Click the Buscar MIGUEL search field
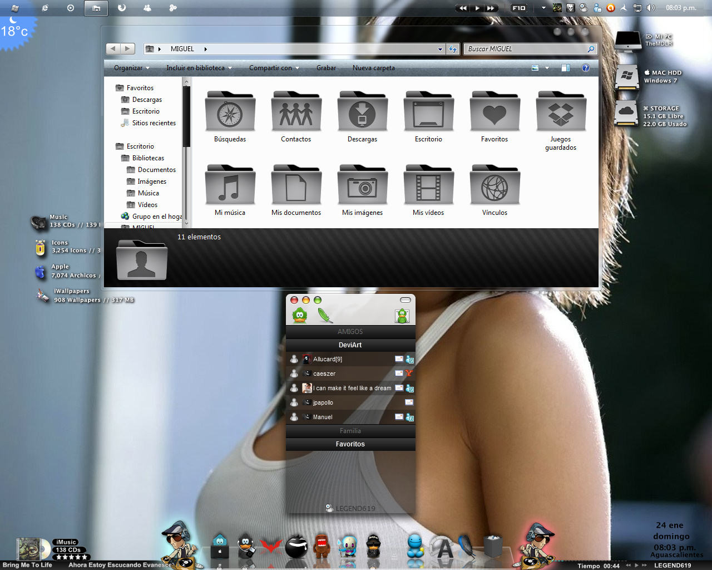The height and width of the screenshot is (570, 712). [x=530, y=49]
